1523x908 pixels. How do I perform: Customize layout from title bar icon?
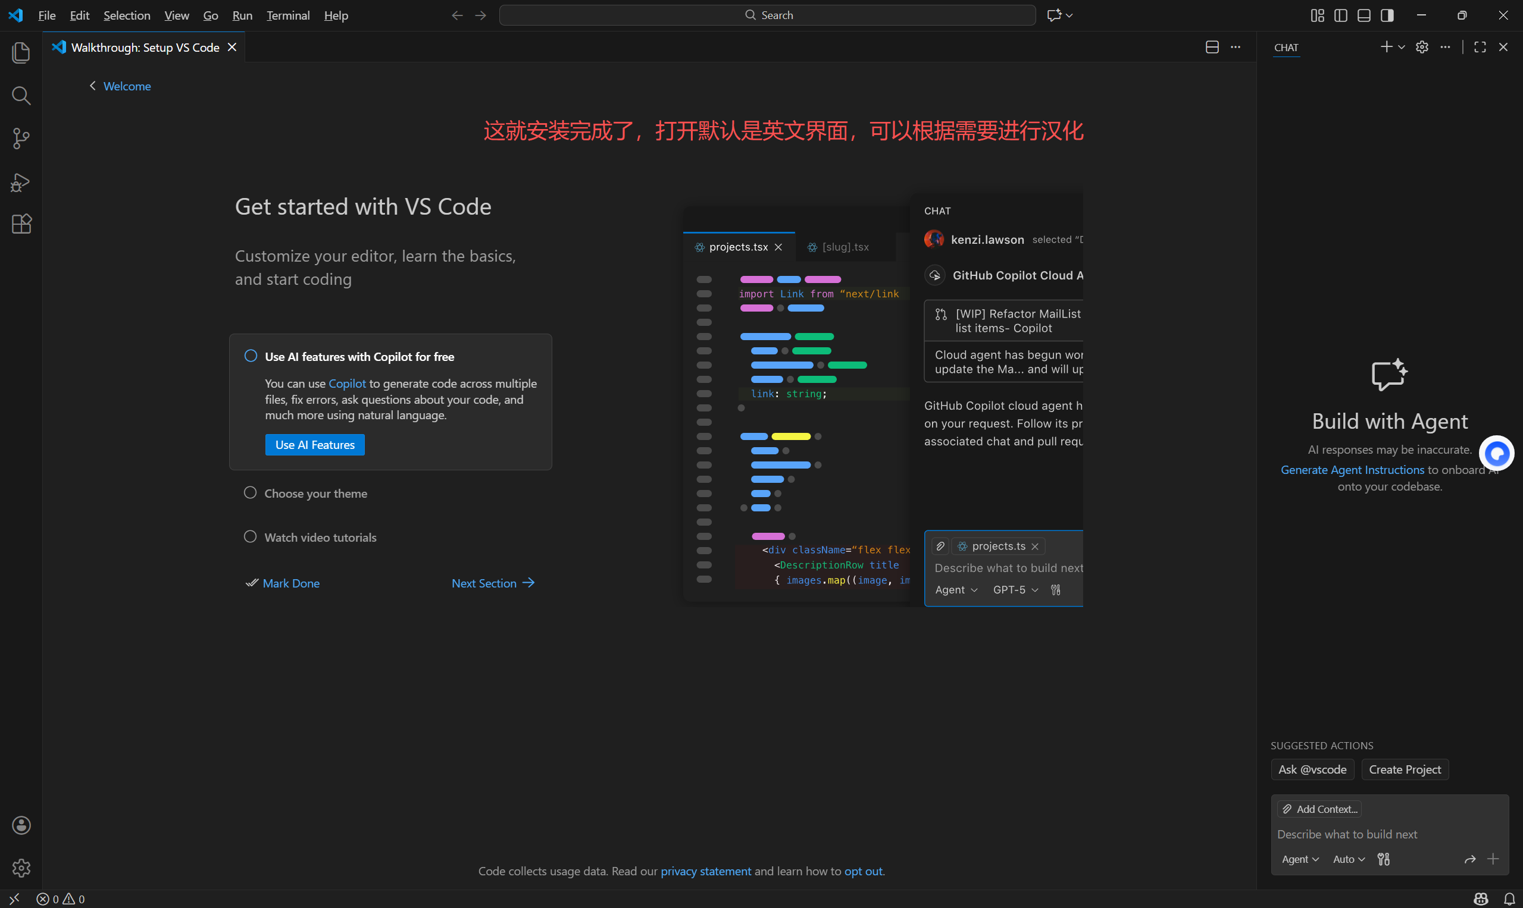[x=1317, y=15]
